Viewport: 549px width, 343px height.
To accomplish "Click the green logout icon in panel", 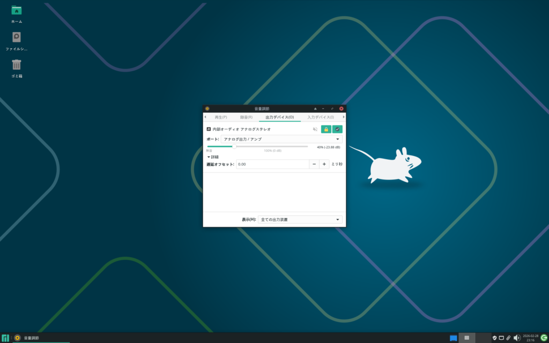I will [x=544, y=338].
